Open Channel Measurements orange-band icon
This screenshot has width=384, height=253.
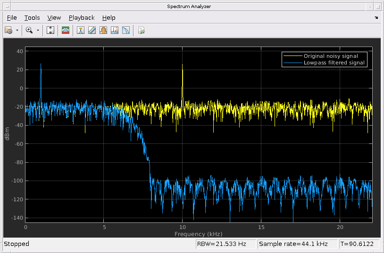pos(103,30)
